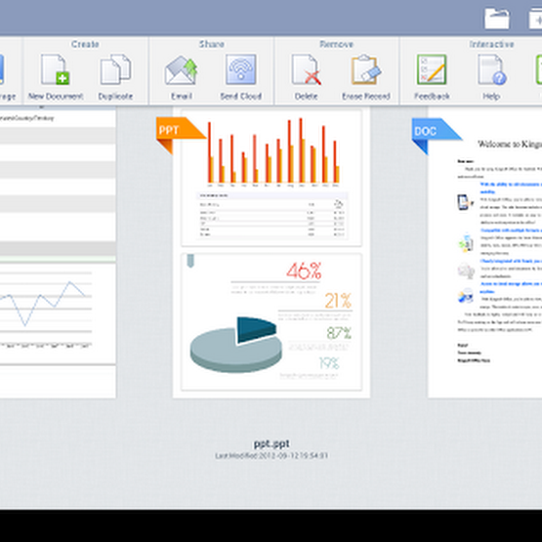Click the Erase Record icon
This screenshot has height=542, width=542.
tap(366, 69)
